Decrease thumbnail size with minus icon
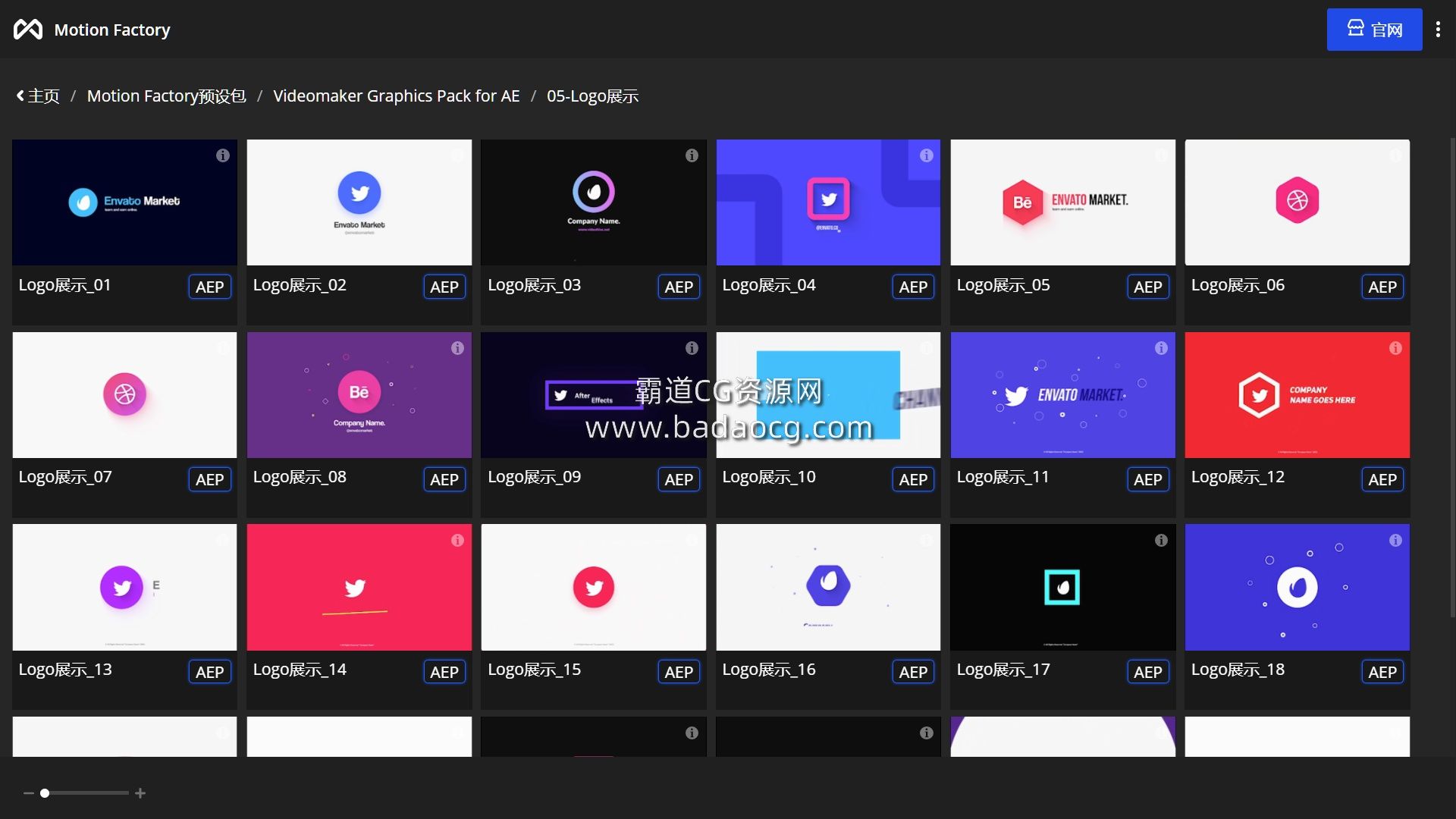Screen dimensions: 1456x819 29,793
